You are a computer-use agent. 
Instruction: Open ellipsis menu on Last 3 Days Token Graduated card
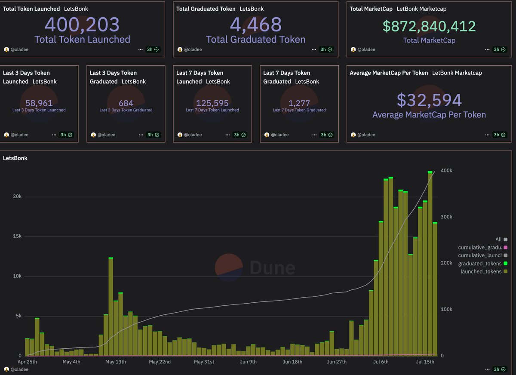(140, 135)
